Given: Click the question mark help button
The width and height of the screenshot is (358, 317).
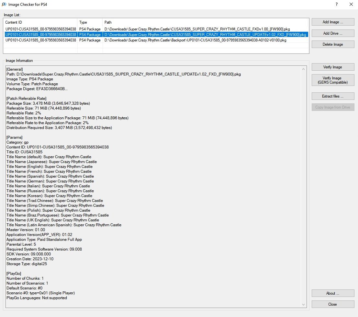Looking at the screenshot, I should 337,4.
